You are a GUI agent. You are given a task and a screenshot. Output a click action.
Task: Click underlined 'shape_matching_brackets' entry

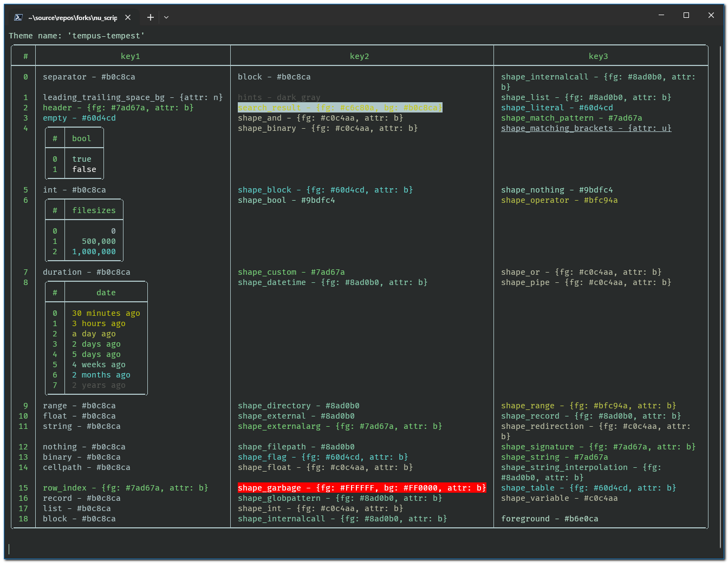click(586, 128)
